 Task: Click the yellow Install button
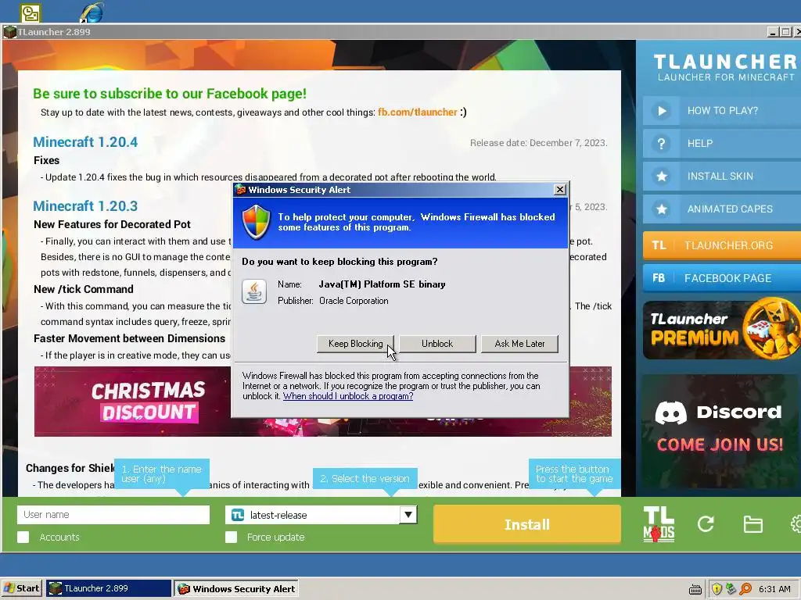coord(527,524)
